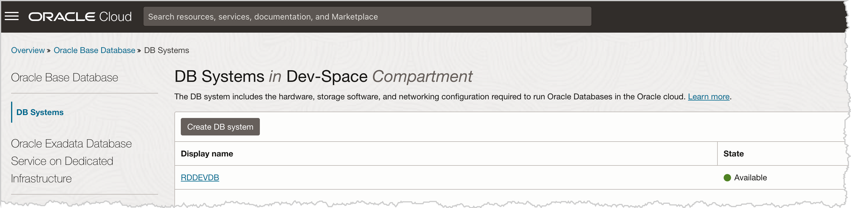Click Create DB system button

tap(220, 127)
